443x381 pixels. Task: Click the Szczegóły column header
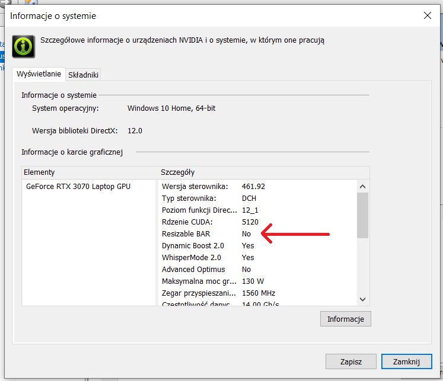click(264, 172)
